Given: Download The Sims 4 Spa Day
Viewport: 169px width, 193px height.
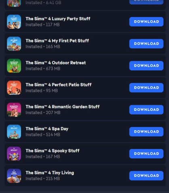Looking at the screenshot, I should [146, 131].
